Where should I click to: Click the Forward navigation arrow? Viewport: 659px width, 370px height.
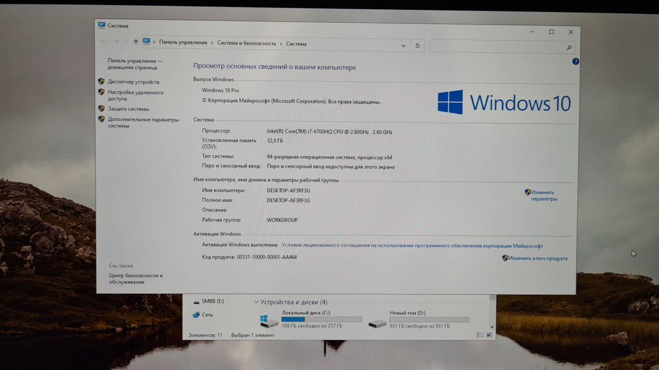[x=116, y=41]
